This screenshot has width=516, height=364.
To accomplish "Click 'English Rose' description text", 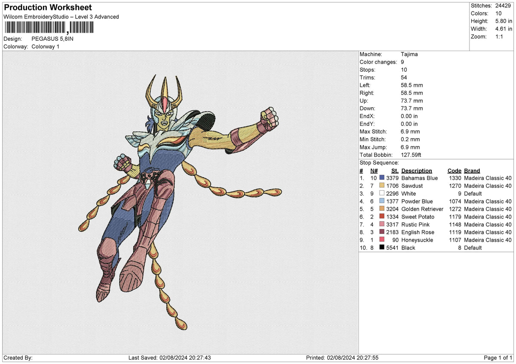I will click(418, 232).
